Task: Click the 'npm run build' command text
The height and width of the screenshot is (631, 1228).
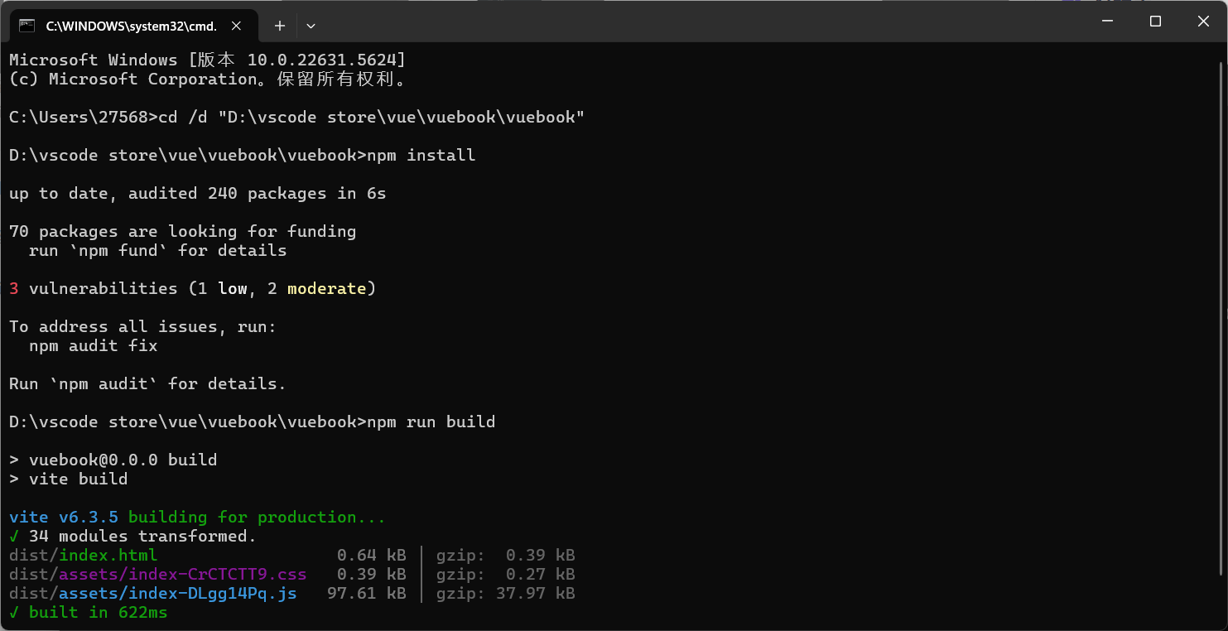Action: point(431,421)
